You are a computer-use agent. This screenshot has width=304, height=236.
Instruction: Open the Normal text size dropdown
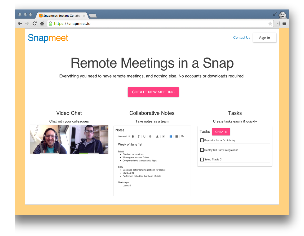point(124,137)
